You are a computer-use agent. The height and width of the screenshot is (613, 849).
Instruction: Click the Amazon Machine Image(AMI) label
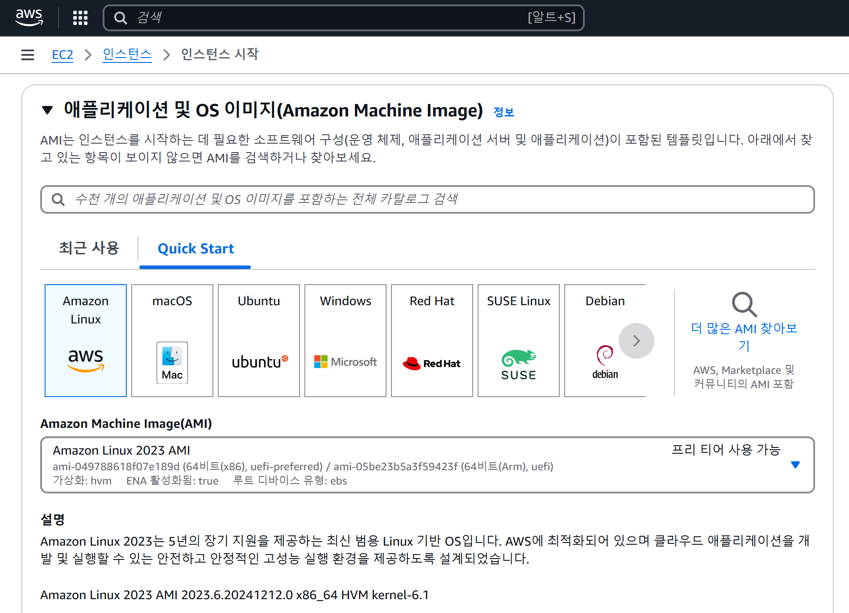pos(126,423)
